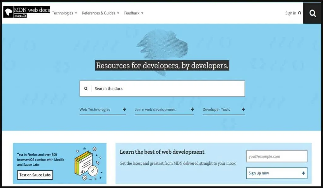Click the white magnifier icon in the top bar
Screen dimensions: 323x188
(312, 13)
